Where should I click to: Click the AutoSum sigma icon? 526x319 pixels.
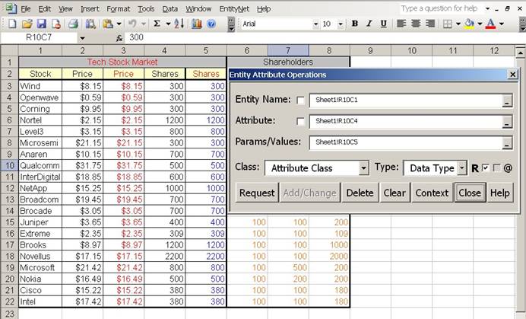click(157, 24)
